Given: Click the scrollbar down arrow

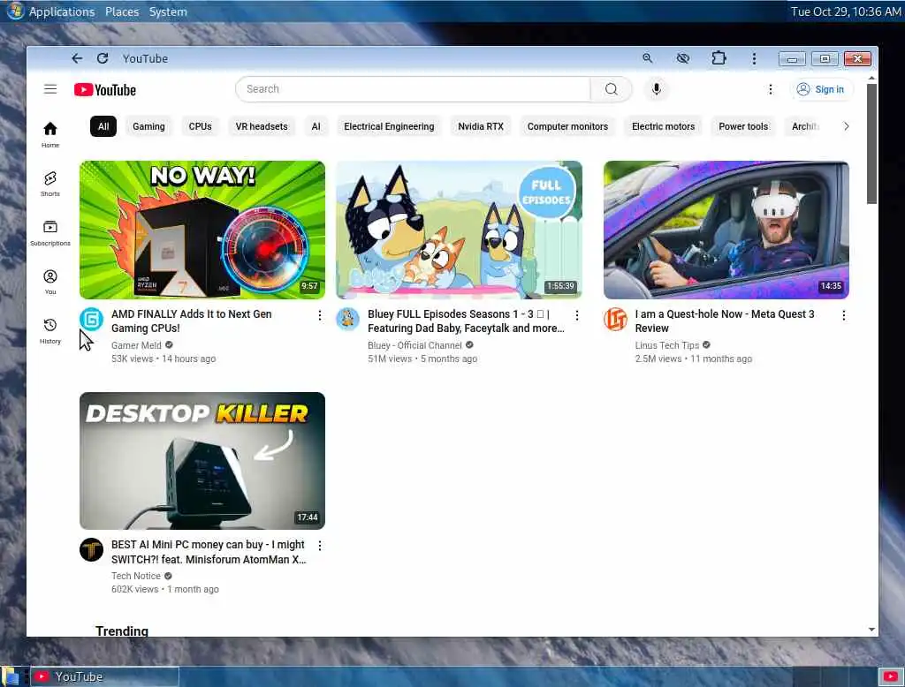Looking at the screenshot, I should pos(871,630).
